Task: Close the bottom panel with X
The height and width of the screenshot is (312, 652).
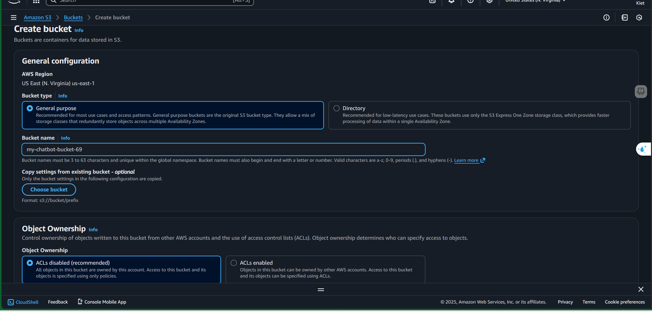Action: (x=641, y=289)
